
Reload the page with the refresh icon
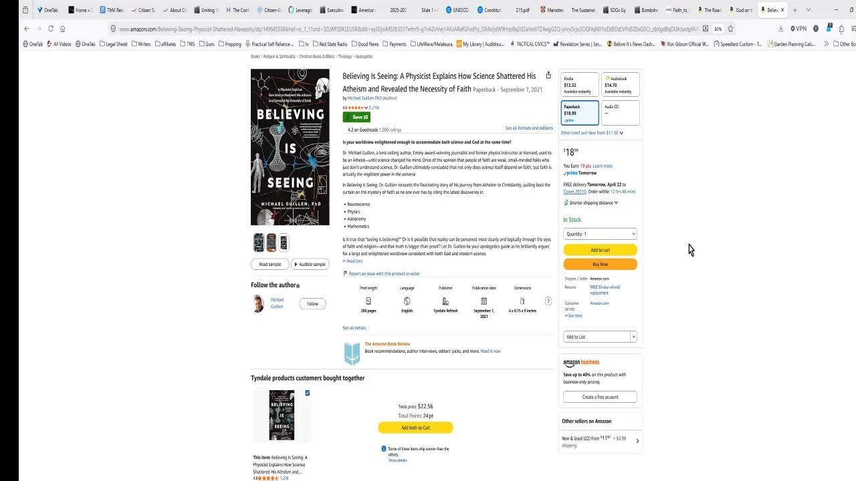tap(51, 29)
